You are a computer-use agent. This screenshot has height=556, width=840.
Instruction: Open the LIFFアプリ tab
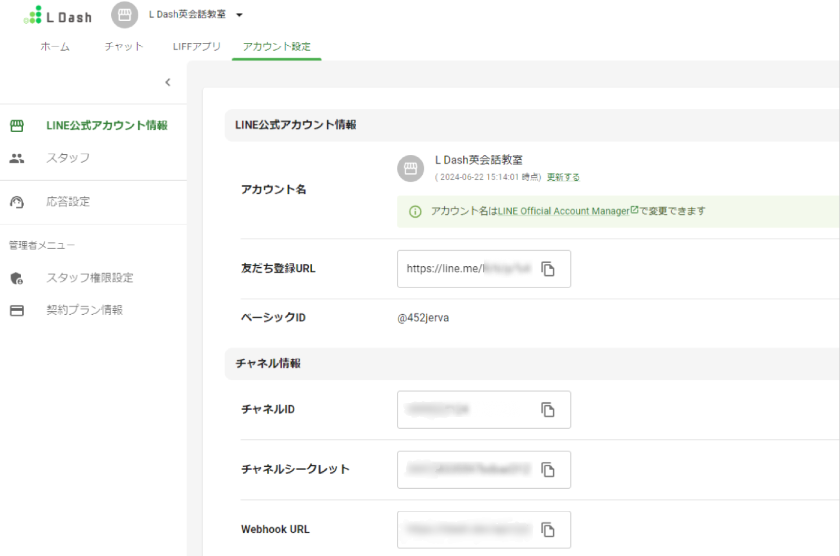[196, 47]
